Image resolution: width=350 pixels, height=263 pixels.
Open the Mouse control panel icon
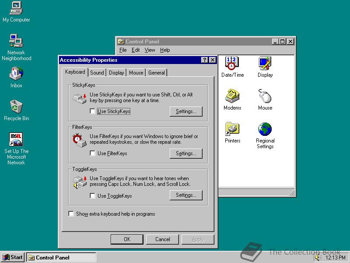coord(265,96)
